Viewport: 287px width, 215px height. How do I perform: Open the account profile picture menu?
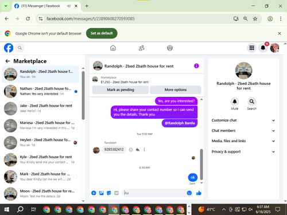[274, 48]
